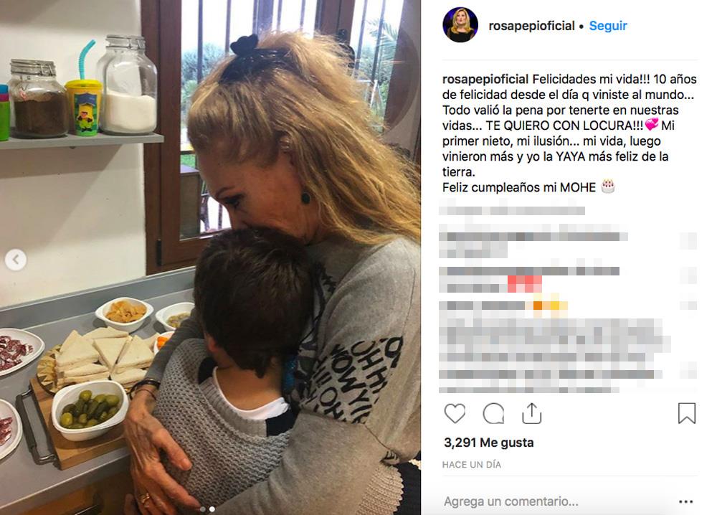Select the second carousel dot indicator
The image size is (717, 515).
[212, 509]
